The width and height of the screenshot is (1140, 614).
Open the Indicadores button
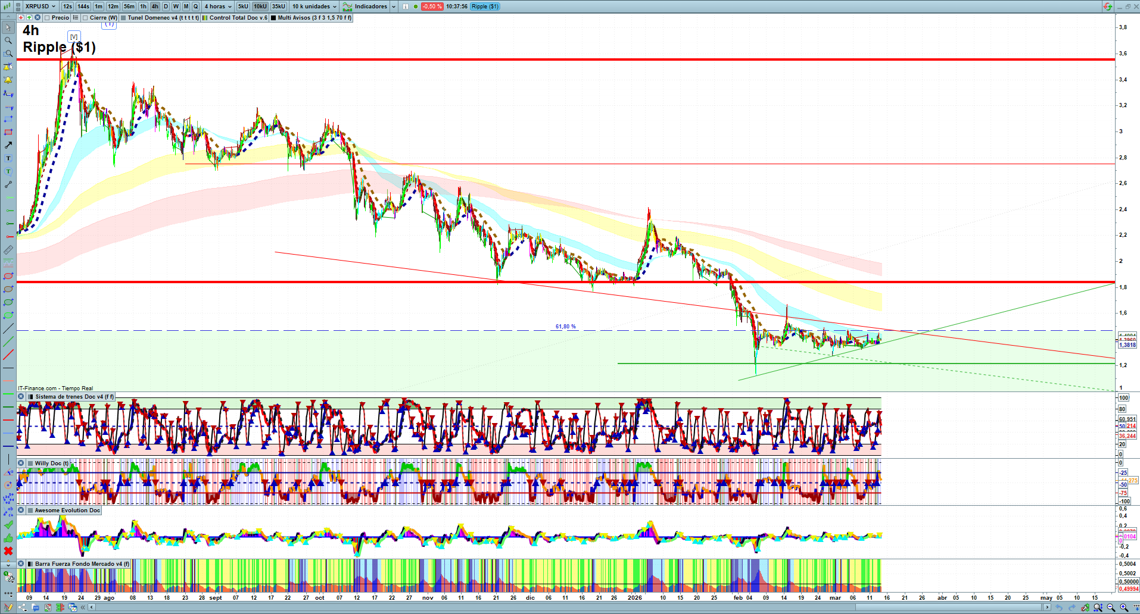point(365,7)
